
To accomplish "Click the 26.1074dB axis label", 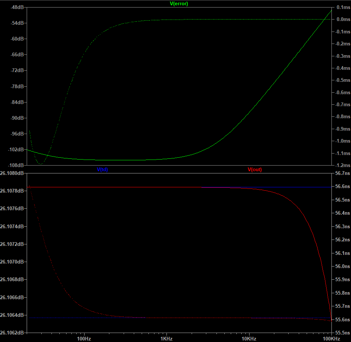I will 12,226.
